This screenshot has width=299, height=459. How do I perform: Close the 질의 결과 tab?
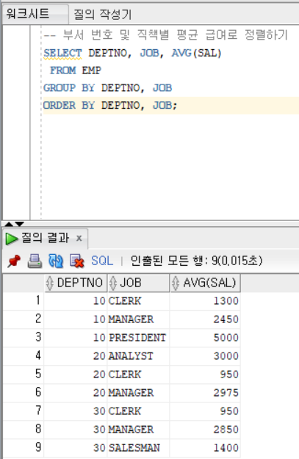click(79, 238)
